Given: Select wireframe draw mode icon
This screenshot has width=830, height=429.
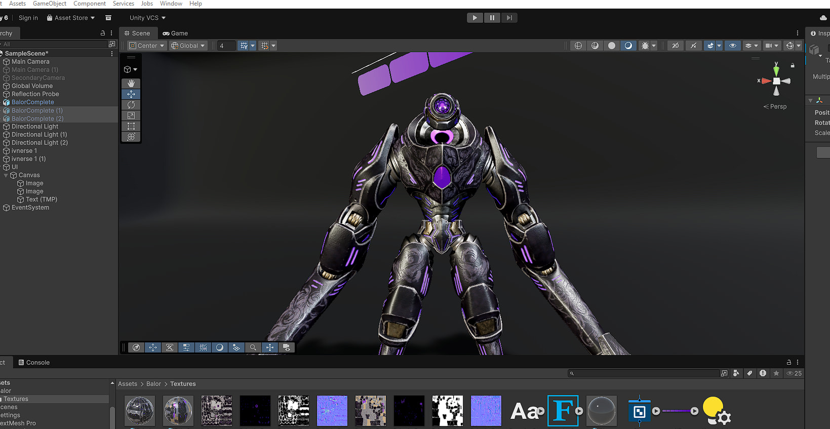Looking at the screenshot, I should [x=578, y=46].
